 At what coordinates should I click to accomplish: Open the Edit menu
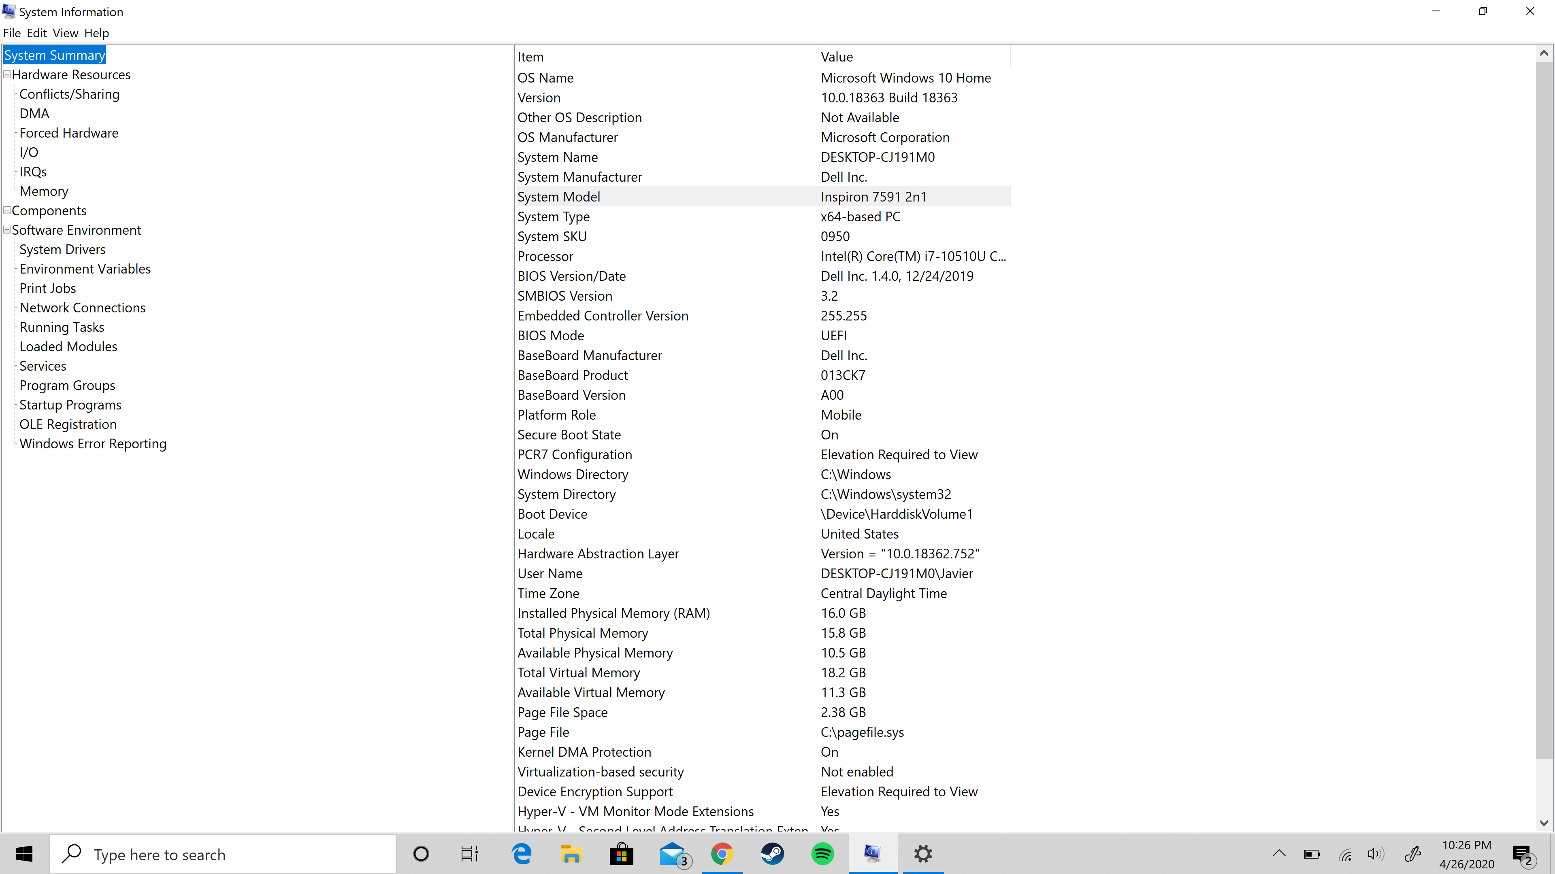coord(37,33)
